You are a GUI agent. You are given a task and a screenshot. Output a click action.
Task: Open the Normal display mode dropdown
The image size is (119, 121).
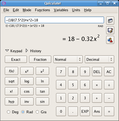click(68, 59)
